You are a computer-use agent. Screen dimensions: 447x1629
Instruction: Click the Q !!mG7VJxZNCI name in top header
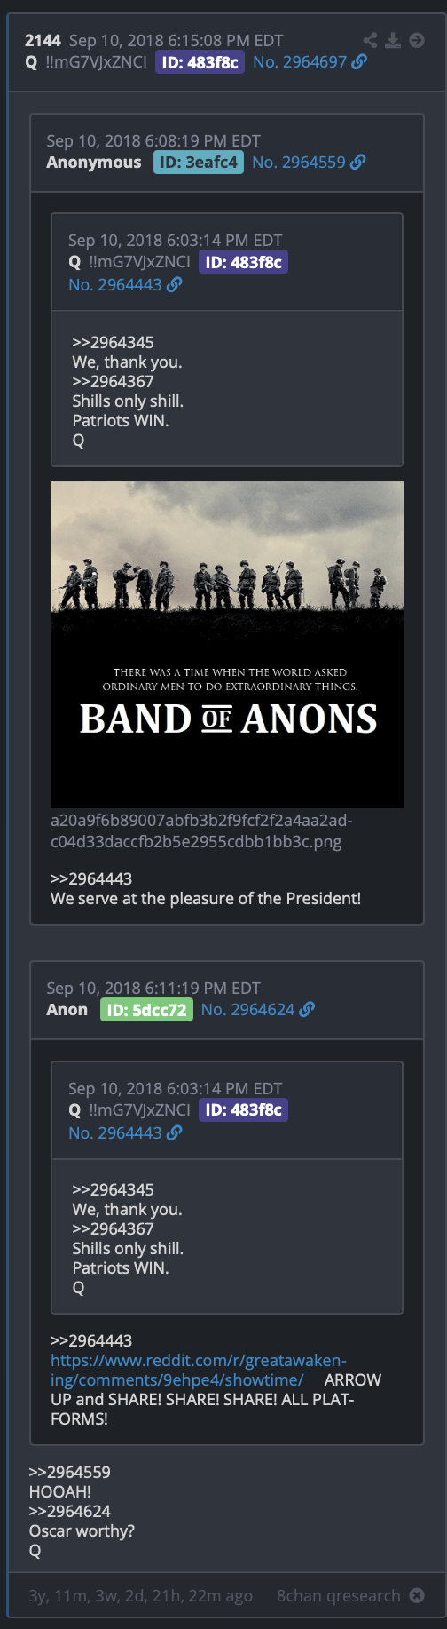pos(86,62)
